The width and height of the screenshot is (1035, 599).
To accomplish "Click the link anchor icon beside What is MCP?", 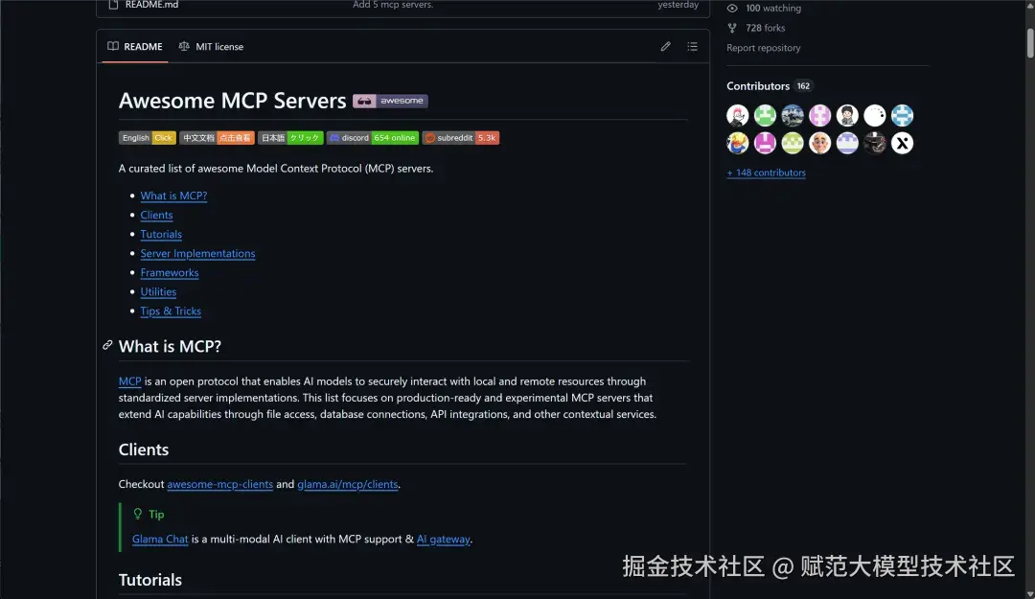I will coord(107,345).
